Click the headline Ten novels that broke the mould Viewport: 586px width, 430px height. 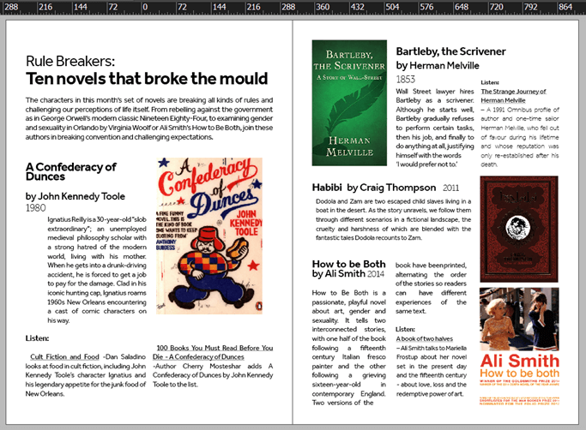pyautogui.click(x=147, y=79)
